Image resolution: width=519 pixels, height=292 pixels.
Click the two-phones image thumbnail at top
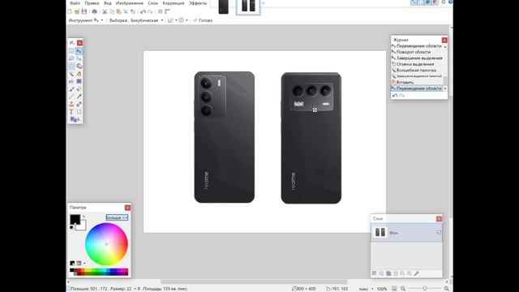248,6
